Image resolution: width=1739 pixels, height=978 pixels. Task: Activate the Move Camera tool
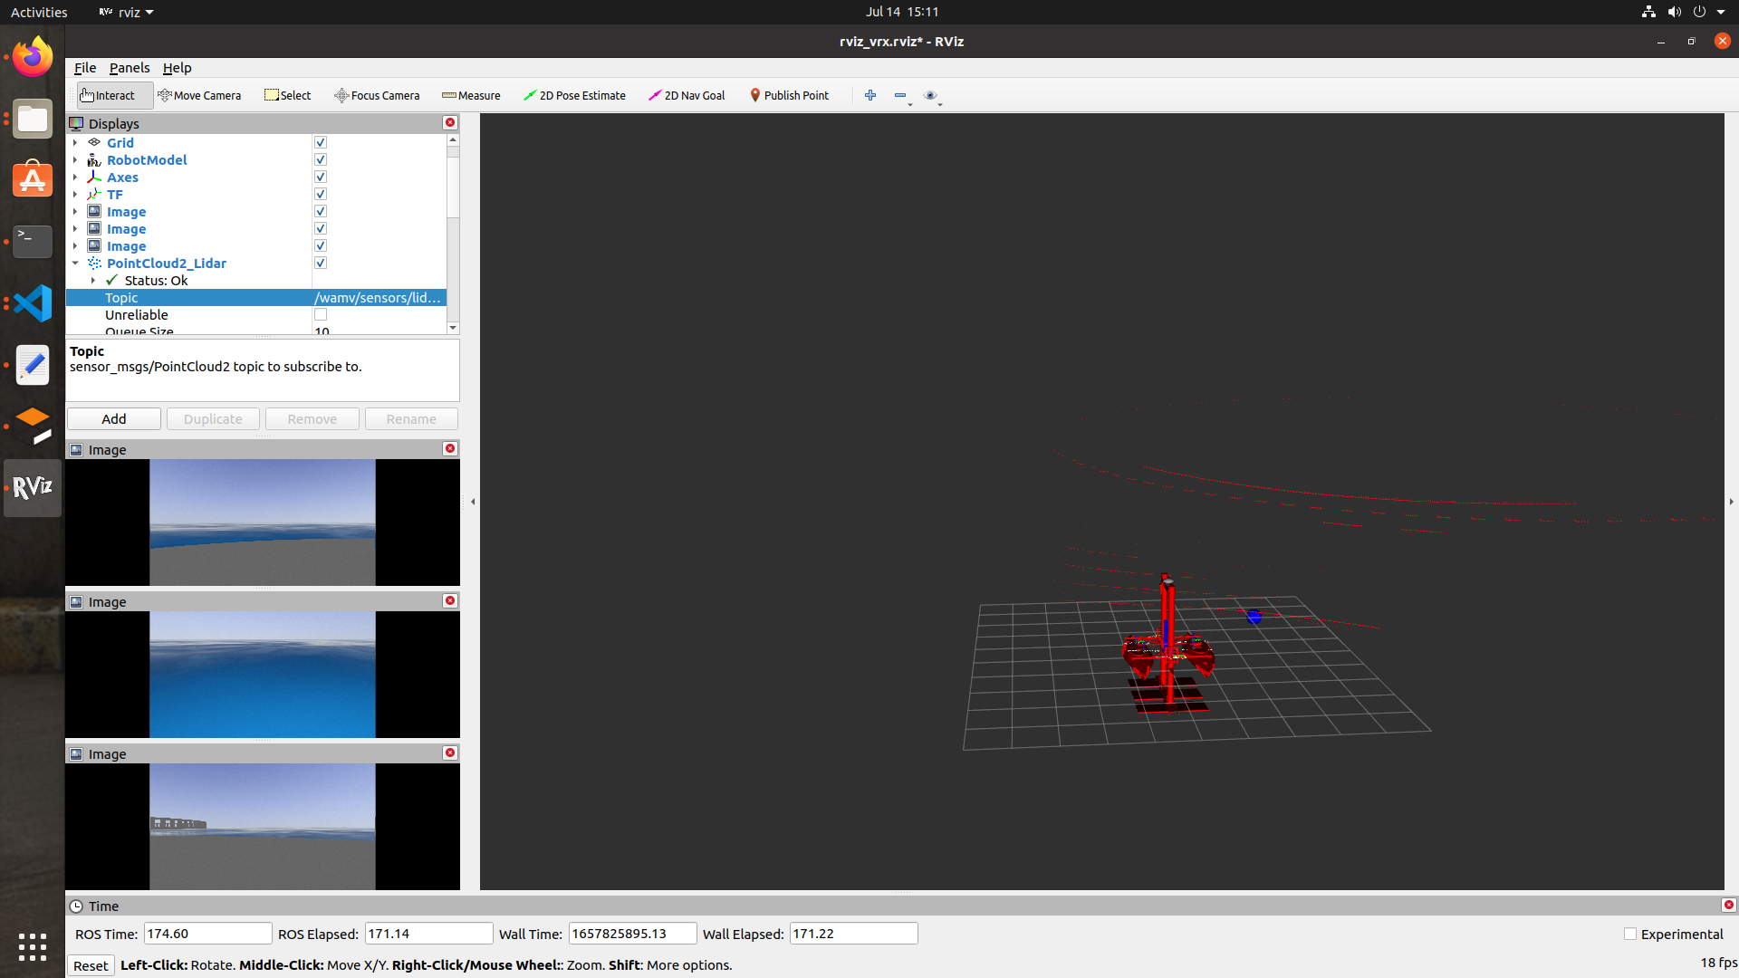point(199,95)
